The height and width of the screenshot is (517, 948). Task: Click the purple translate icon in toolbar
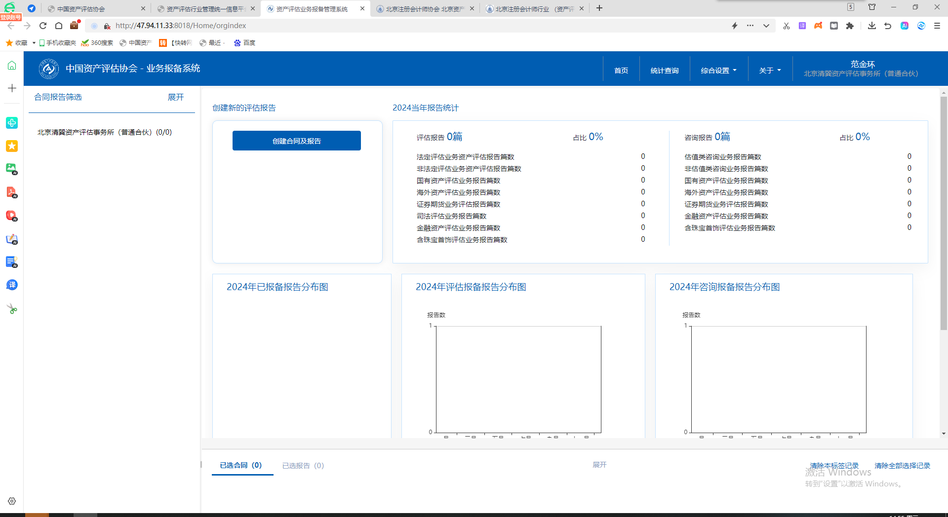click(x=802, y=26)
